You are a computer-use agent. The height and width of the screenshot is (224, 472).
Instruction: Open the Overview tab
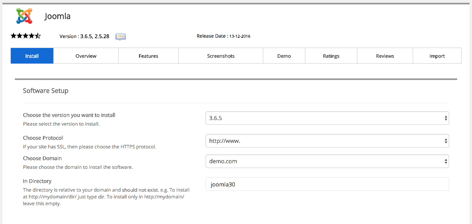(86, 56)
